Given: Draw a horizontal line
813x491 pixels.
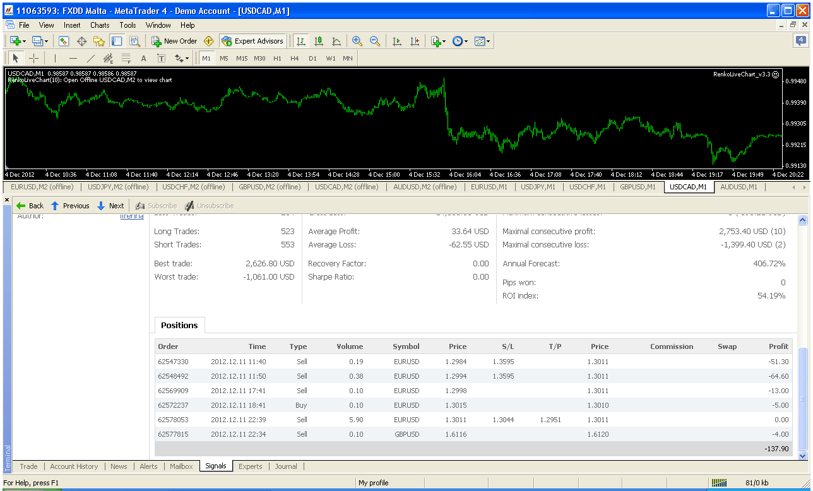Looking at the screenshot, I should coord(73,58).
